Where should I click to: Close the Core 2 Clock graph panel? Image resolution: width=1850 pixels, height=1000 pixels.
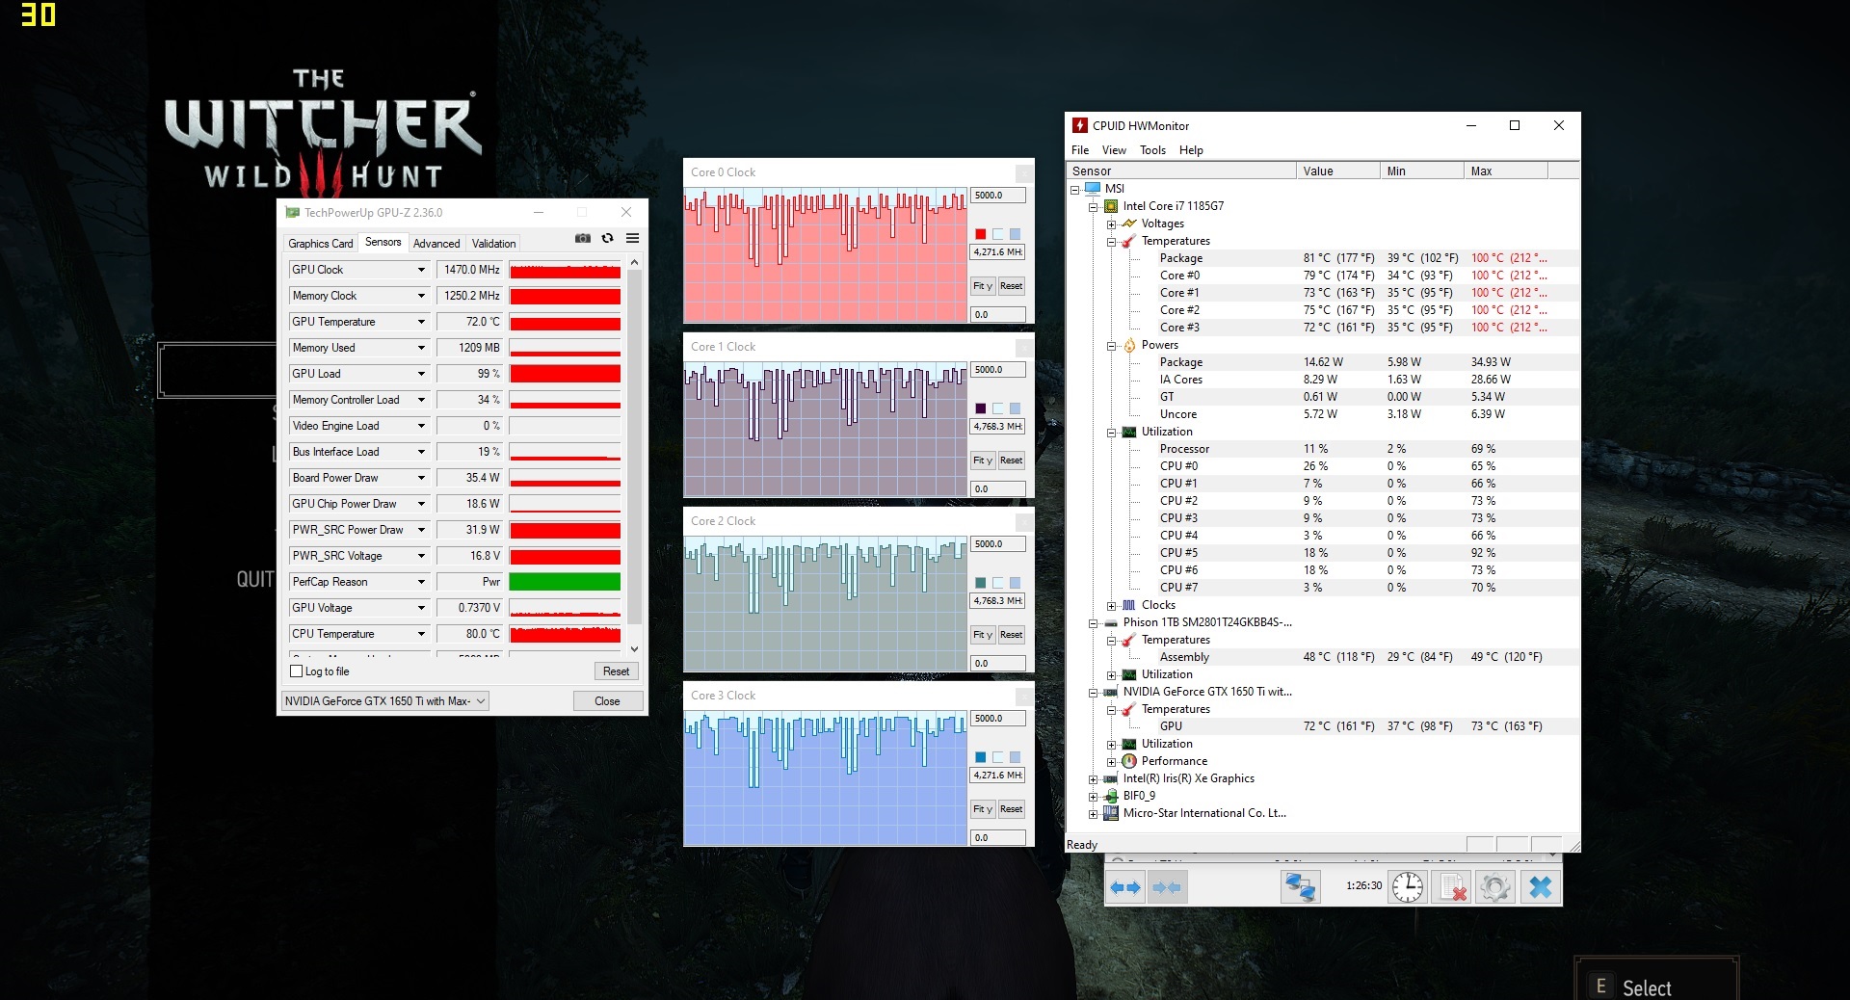click(1024, 521)
